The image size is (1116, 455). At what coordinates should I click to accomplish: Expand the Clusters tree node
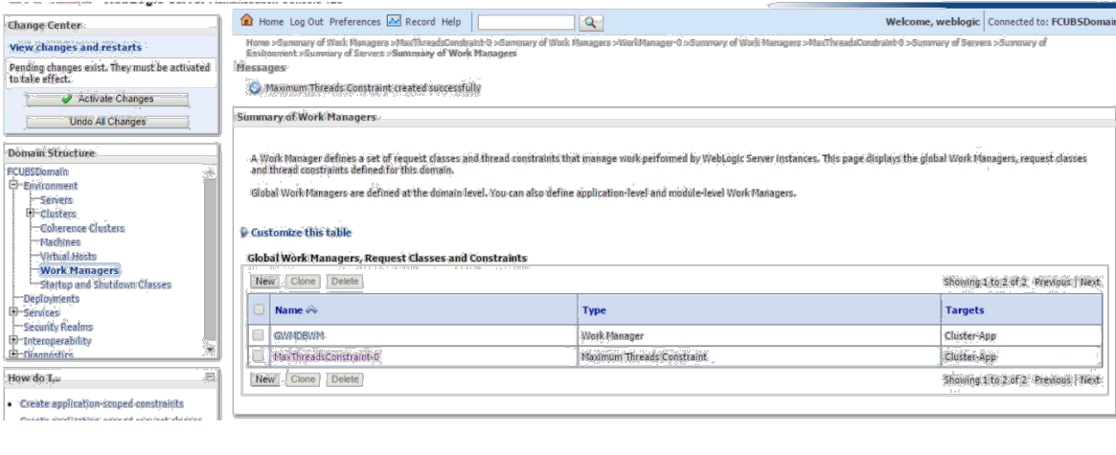[30, 214]
